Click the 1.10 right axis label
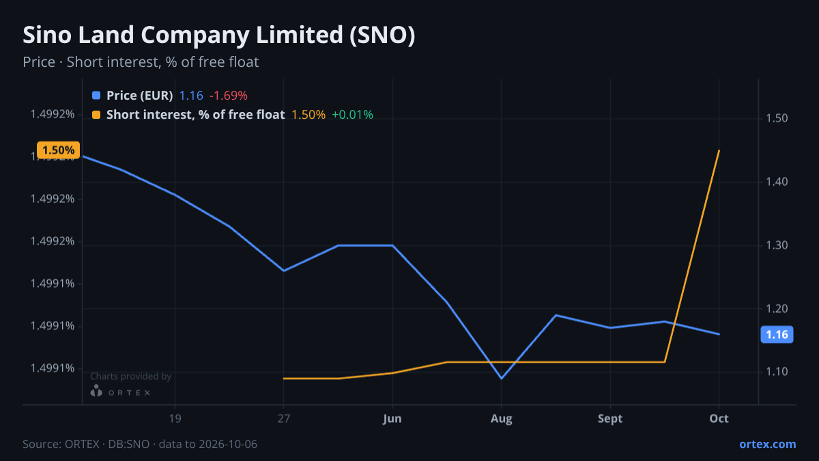The height and width of the screenshot is (461, 819). pyautogui.click(x=777, y=372)
